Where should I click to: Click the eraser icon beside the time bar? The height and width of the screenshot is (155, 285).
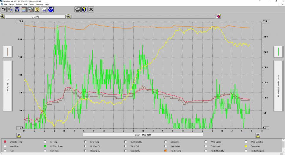[218, 17]
